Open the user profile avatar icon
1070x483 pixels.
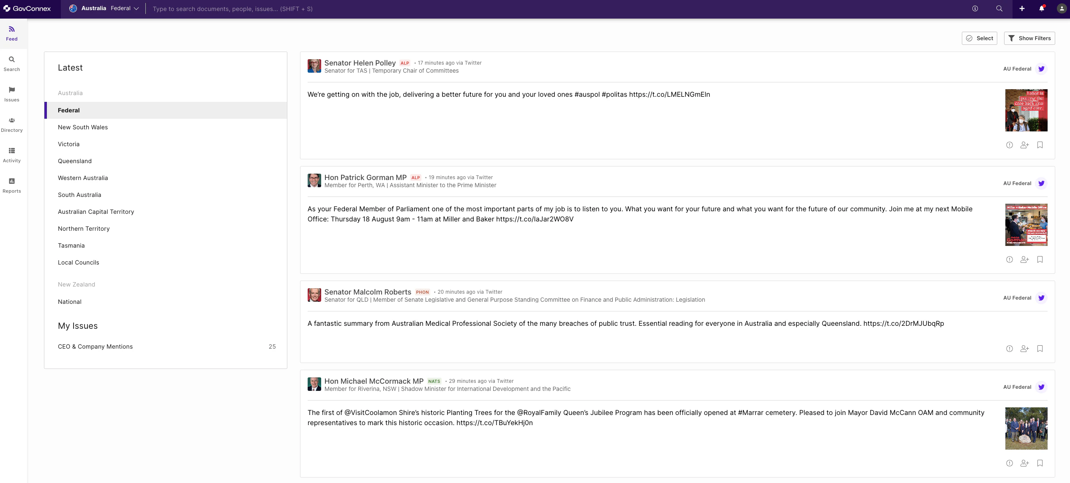tap(1062, 9)
